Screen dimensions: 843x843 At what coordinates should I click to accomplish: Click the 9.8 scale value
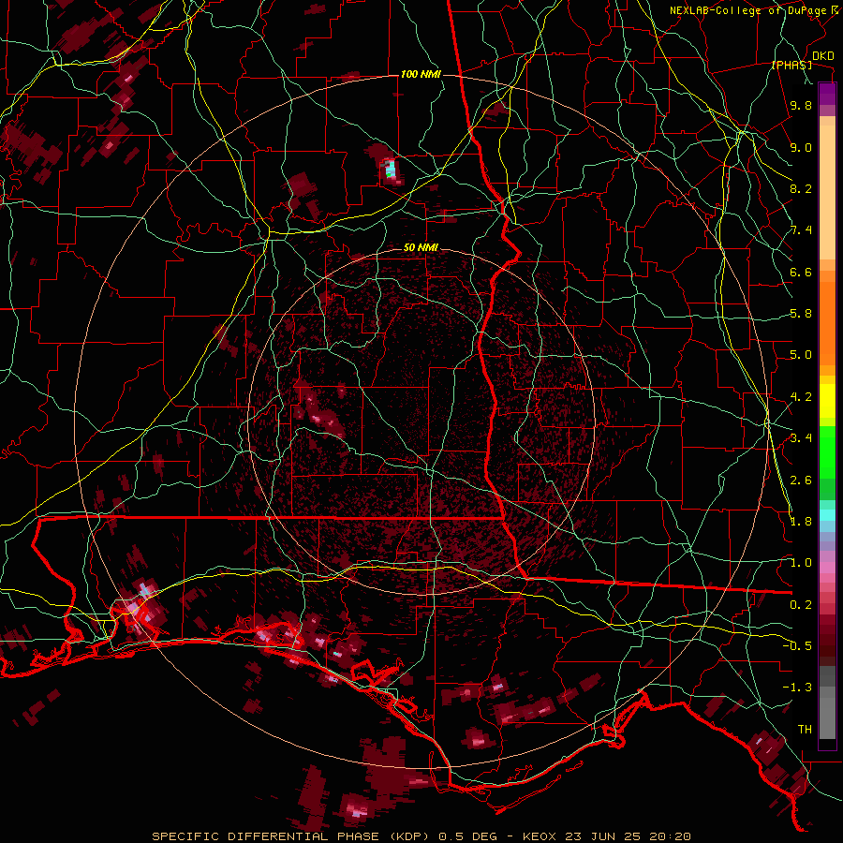[x=801, y=105]
